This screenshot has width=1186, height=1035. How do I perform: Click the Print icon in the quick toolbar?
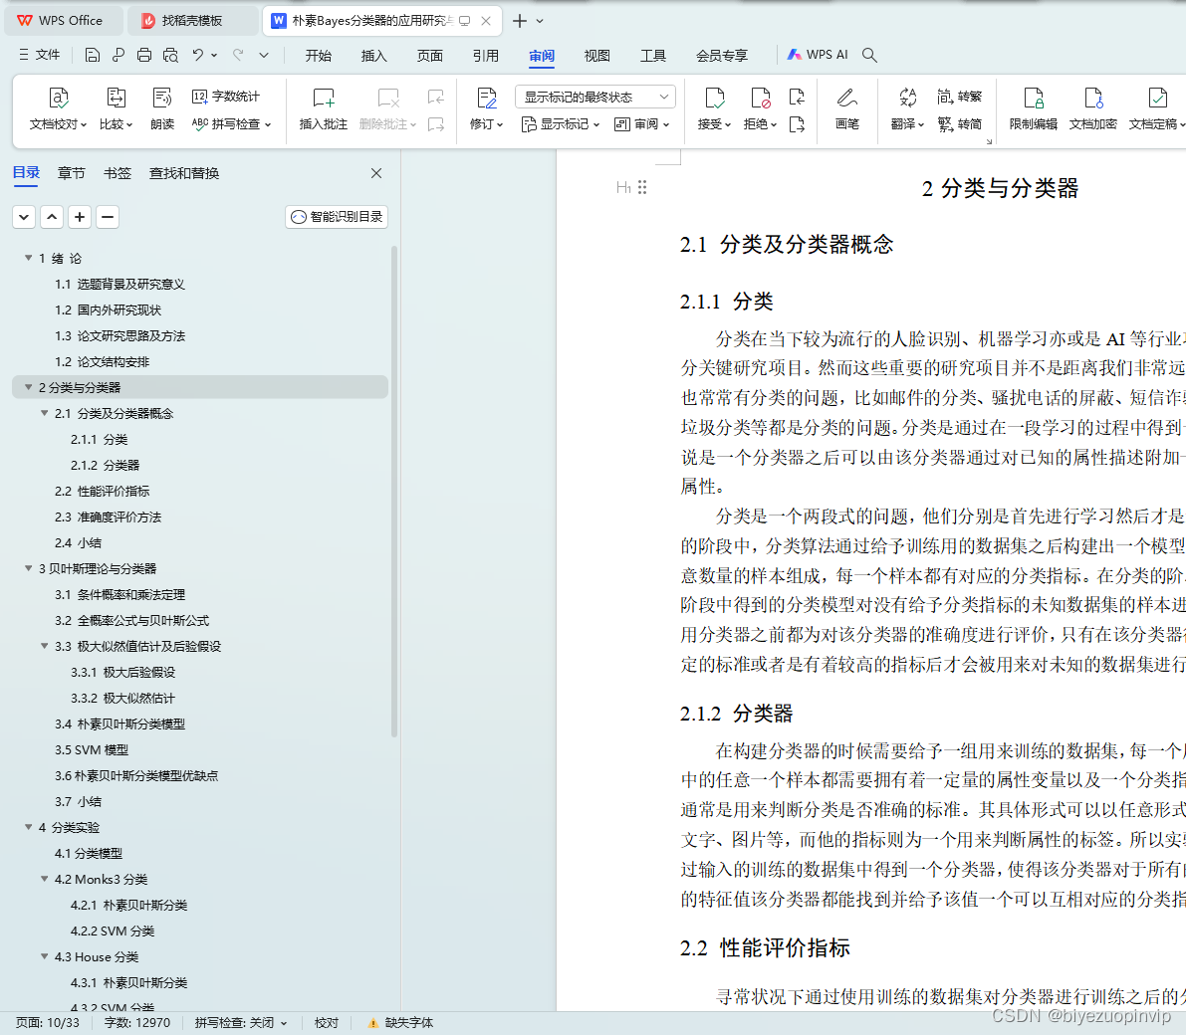click(x=144, y=55)
